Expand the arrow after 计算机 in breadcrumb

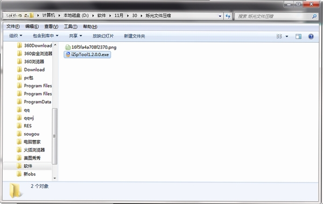pos(59,16)
